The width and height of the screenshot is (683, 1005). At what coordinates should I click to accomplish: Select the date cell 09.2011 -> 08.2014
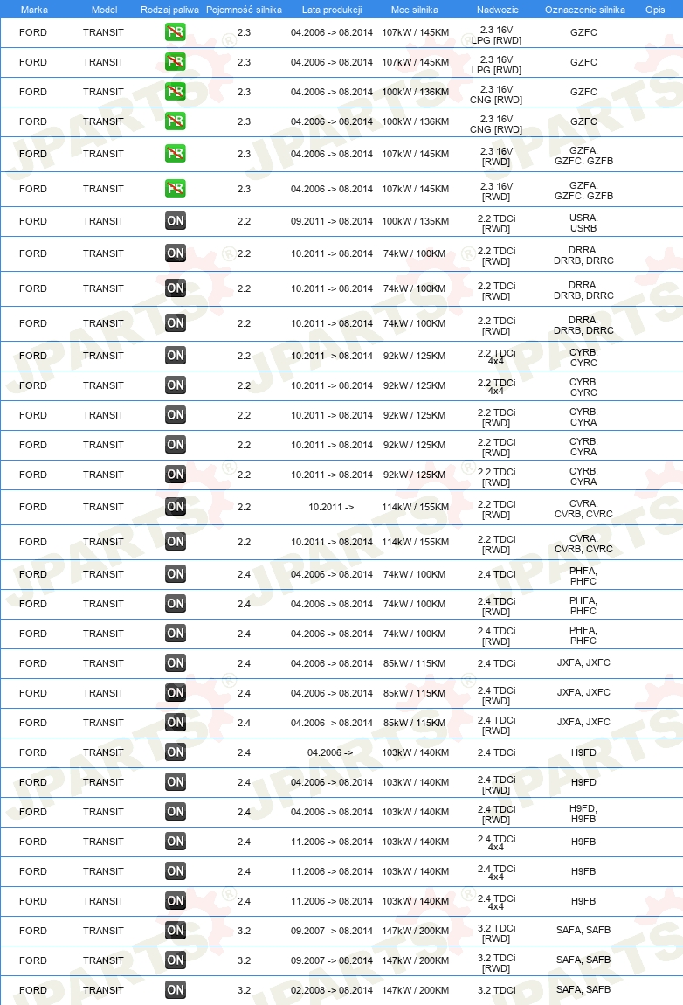[x=331, y=221]
